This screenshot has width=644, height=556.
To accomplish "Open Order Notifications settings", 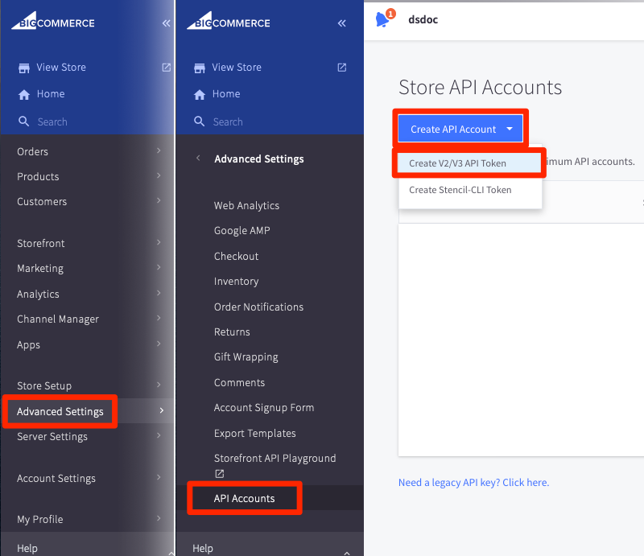I will click(x=258, y=307).
